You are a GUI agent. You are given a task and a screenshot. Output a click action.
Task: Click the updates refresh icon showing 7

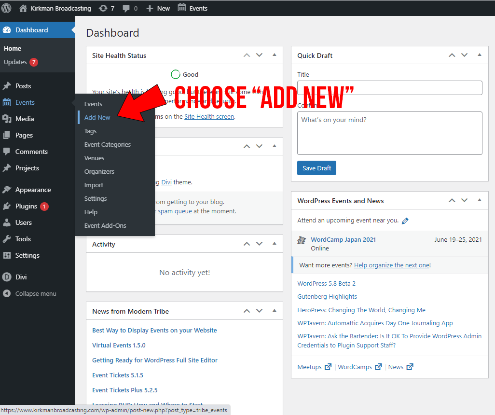[103, 8]
